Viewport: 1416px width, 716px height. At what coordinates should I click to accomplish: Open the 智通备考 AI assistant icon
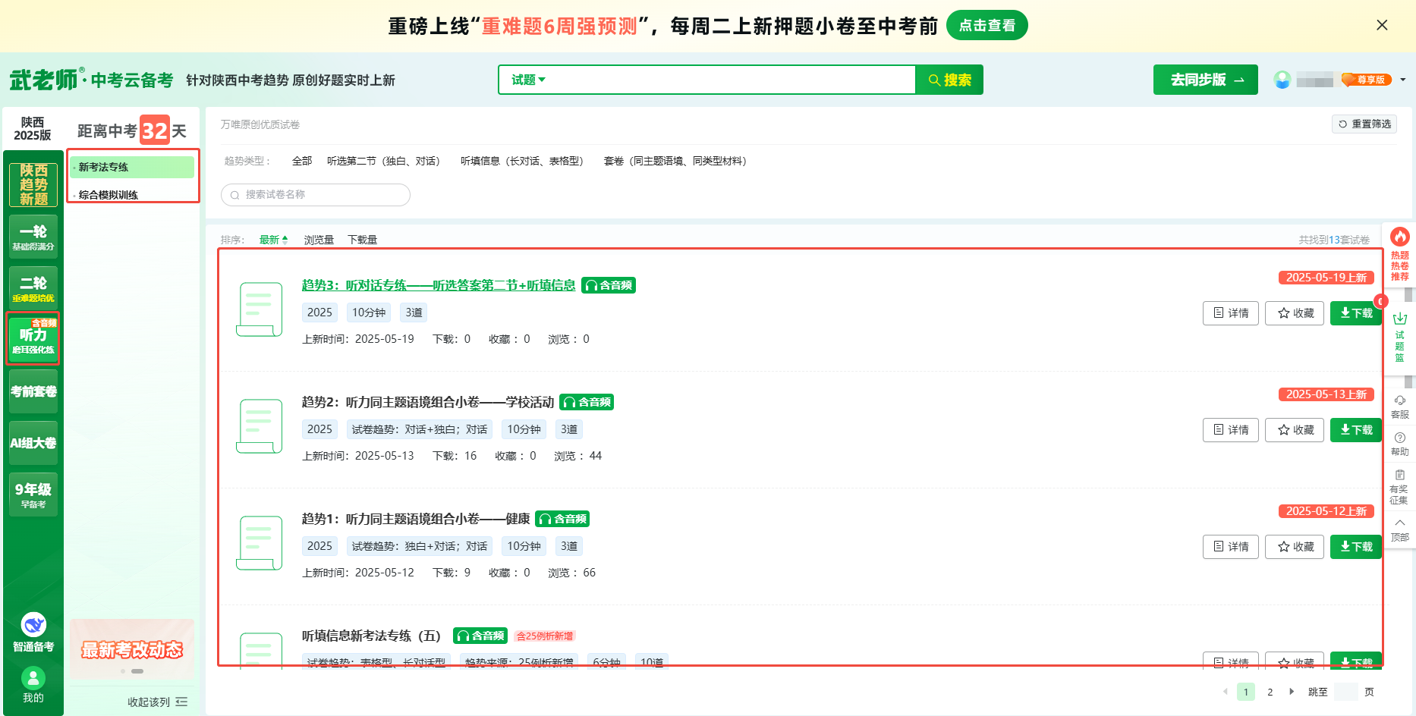(33, 626)
